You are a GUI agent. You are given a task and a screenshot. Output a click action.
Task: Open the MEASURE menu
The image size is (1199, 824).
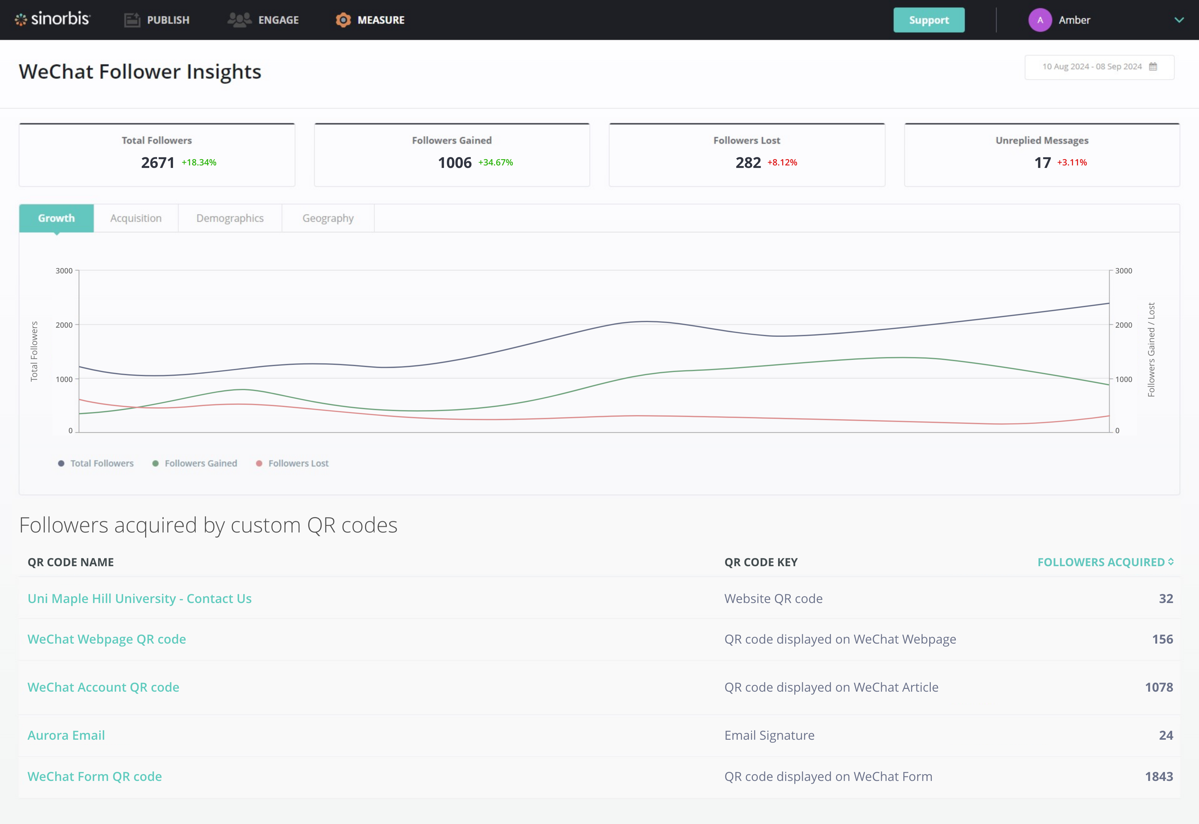point(370,20)
